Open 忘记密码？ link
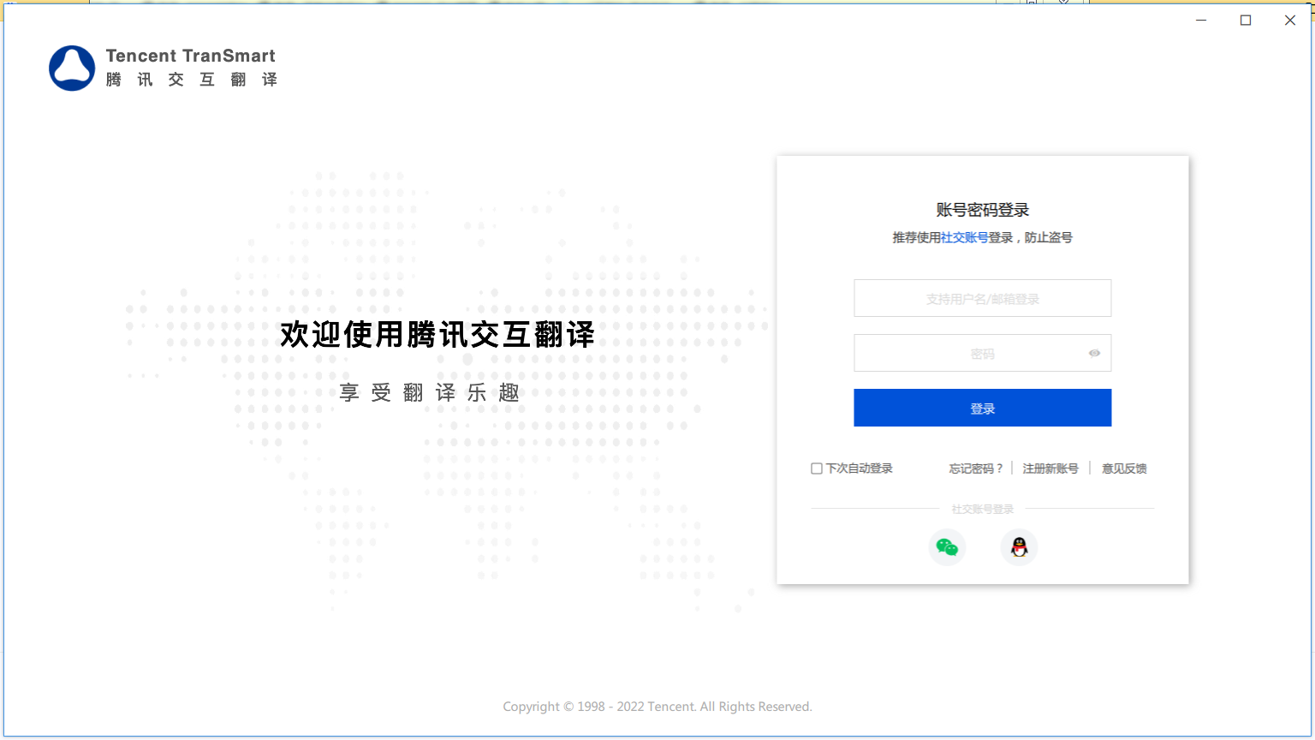Screen dimensions: 1315x740 [x=976, y=468]
